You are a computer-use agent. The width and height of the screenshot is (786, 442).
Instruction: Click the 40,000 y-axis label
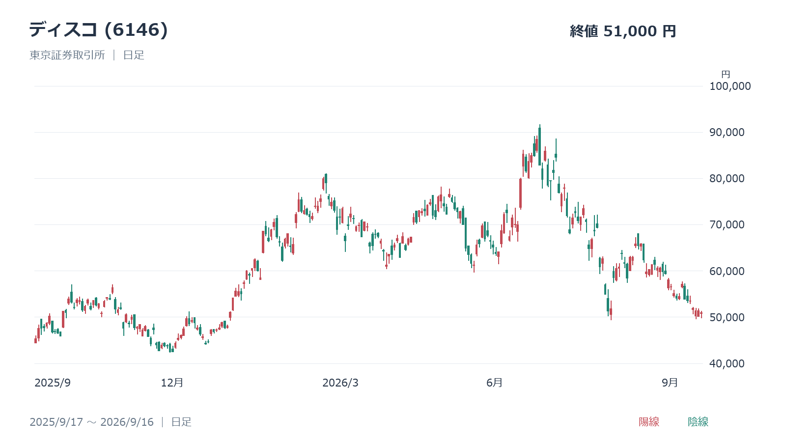pos(727,363)
